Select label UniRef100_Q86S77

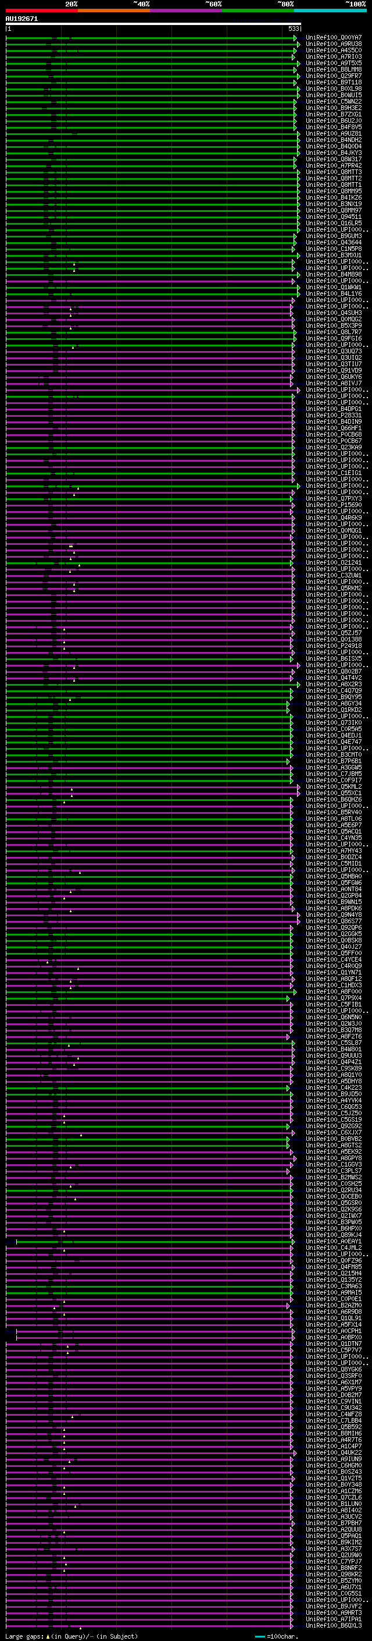(x=334, y=921)
